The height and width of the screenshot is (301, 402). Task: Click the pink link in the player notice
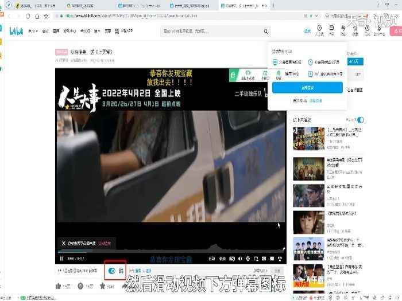tap(105, 243)
